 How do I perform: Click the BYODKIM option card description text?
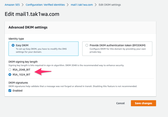pyautogui.click(x=118, y=51)
